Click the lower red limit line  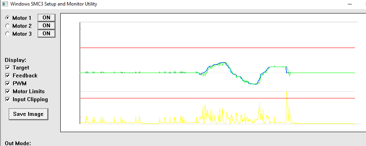pyautogui.click(x=218, y=98)
